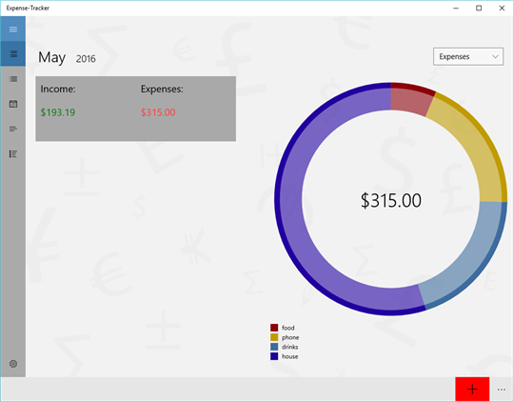Select the 2016 year label
This screenshot has width=513, height=402.
tap(86, 59)
